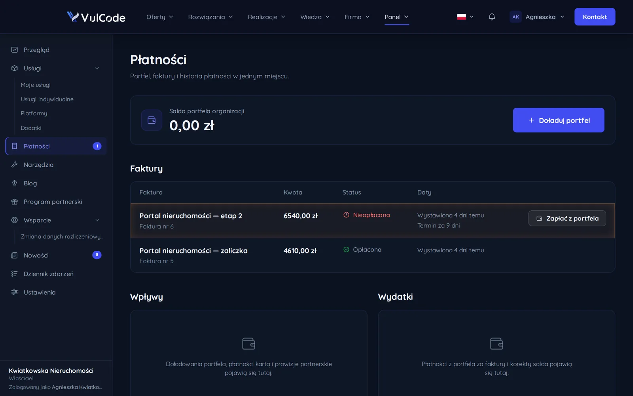Open Dodatki in the sidebar

pos(31,128)
